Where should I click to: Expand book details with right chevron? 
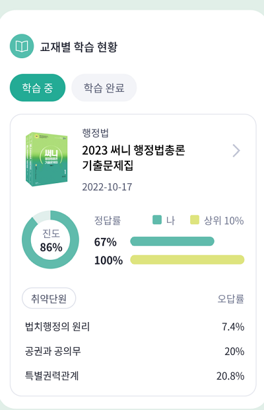236,151
